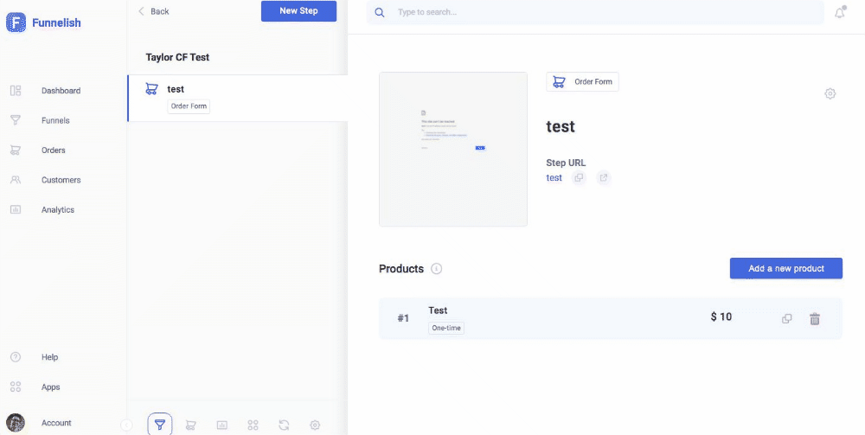This screenshot has height=435, width=865.
Task: Click the New Step button
Action: [x=298, y=11]
